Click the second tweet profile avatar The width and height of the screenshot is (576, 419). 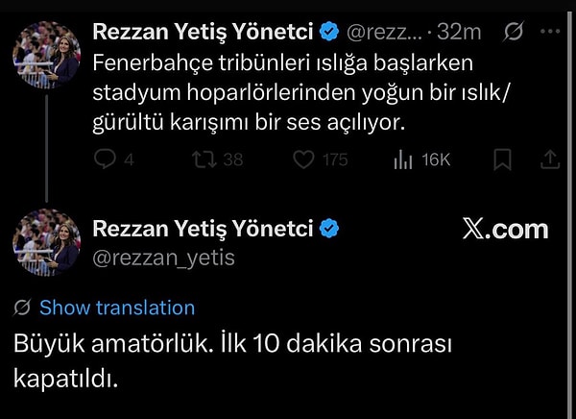(47, 242)
